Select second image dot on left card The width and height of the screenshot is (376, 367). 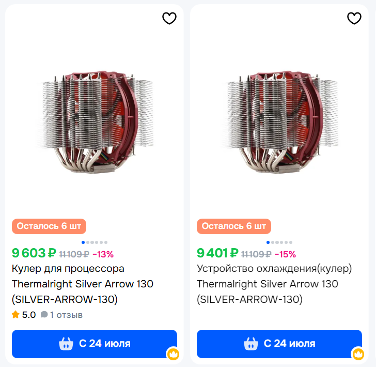coord(88,242)
